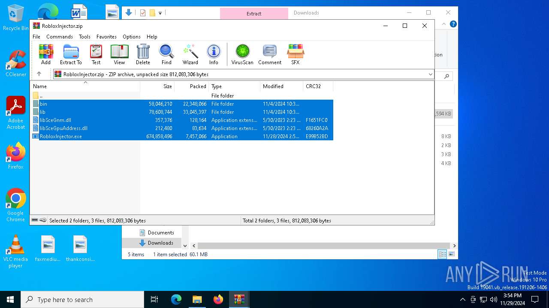Open Recycle Bin desktop icon
The width and height of the screenshot is (549, 308).
click(16, 18)
